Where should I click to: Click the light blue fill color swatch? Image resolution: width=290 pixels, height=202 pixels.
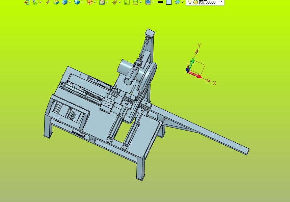169,2
